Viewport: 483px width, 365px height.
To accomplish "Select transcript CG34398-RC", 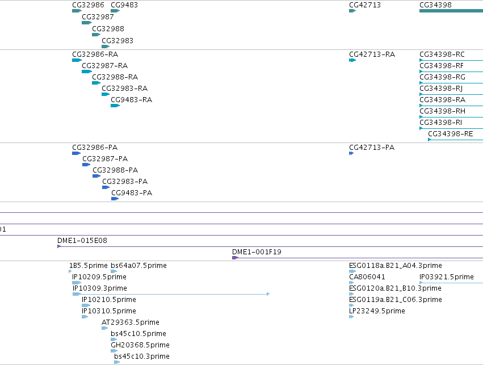I will pyautogui.click(x=451, y=60).
